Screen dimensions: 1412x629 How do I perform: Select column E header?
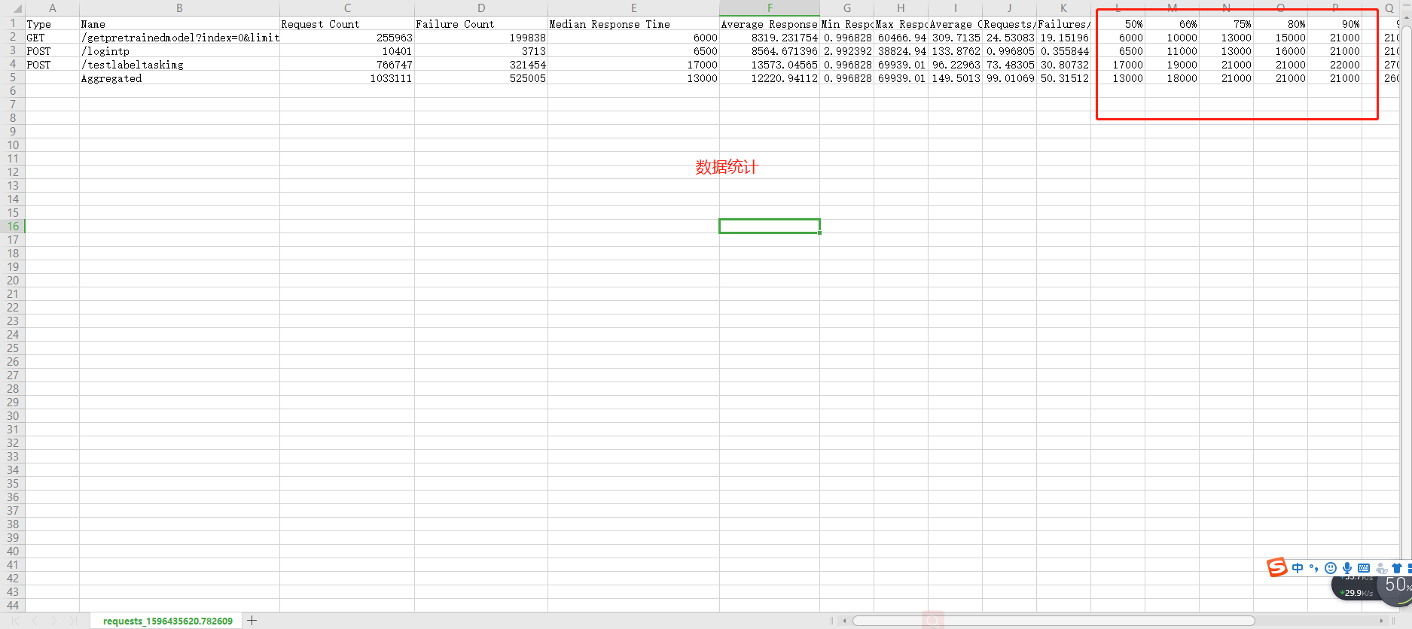(x=633, y=8)
